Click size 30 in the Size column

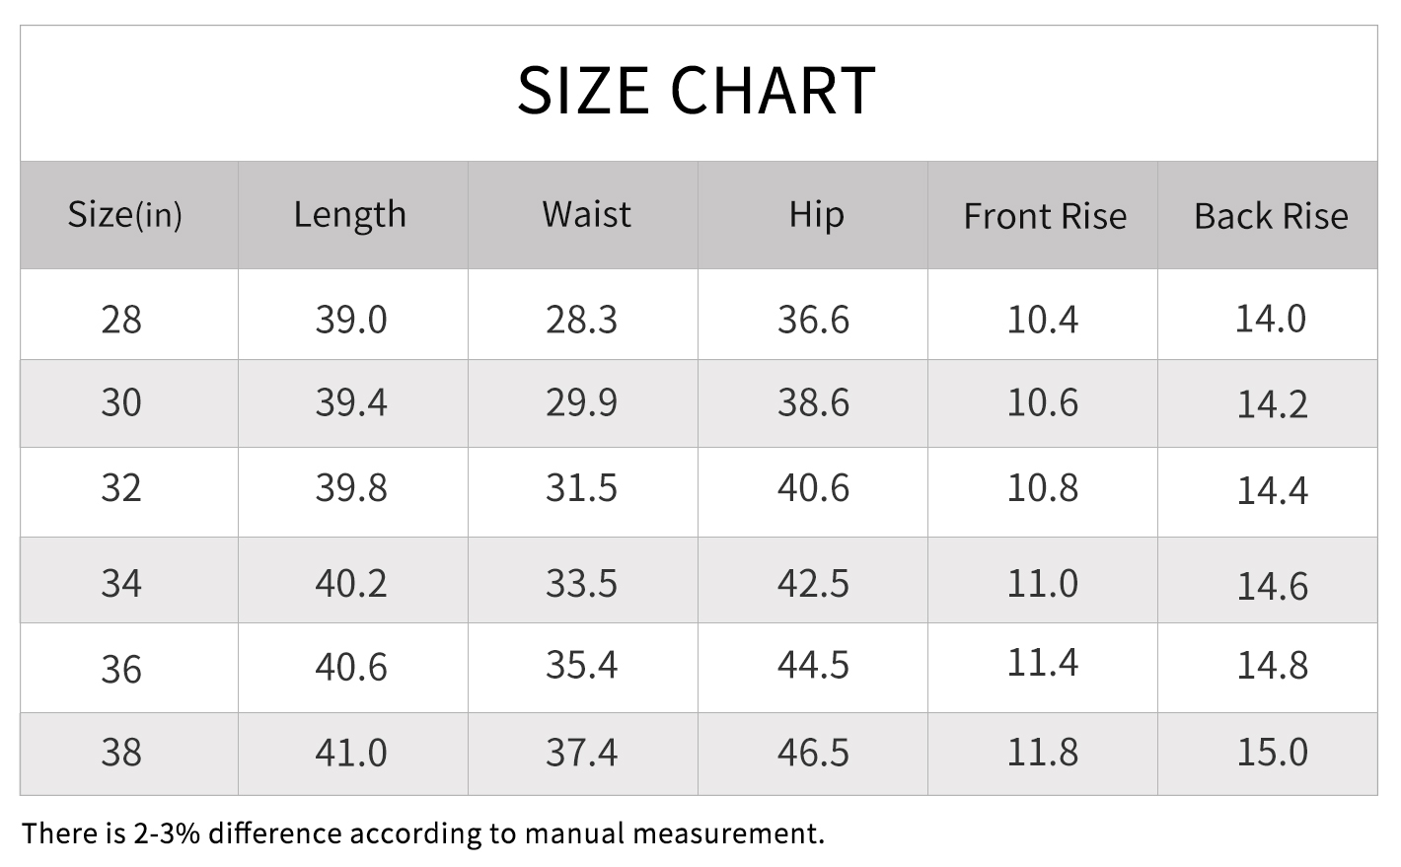click(x=121, y=402)
